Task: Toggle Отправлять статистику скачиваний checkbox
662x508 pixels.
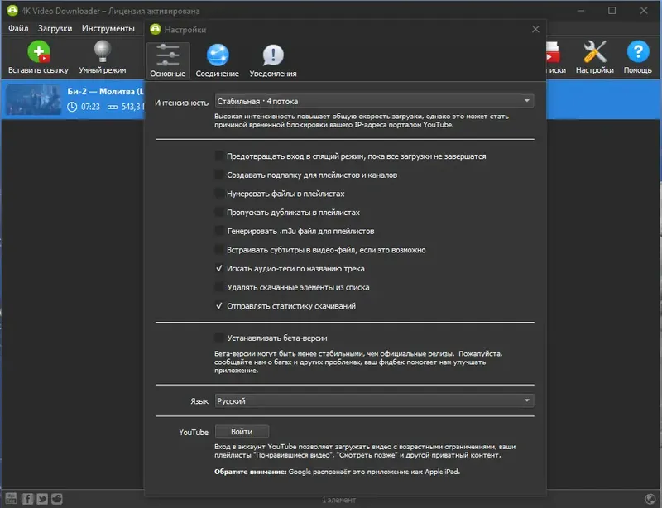Action: 219,306
